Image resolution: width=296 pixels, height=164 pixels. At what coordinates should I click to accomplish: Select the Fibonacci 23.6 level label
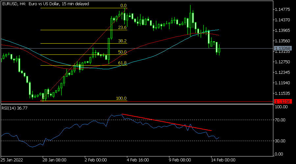point(122,28)
